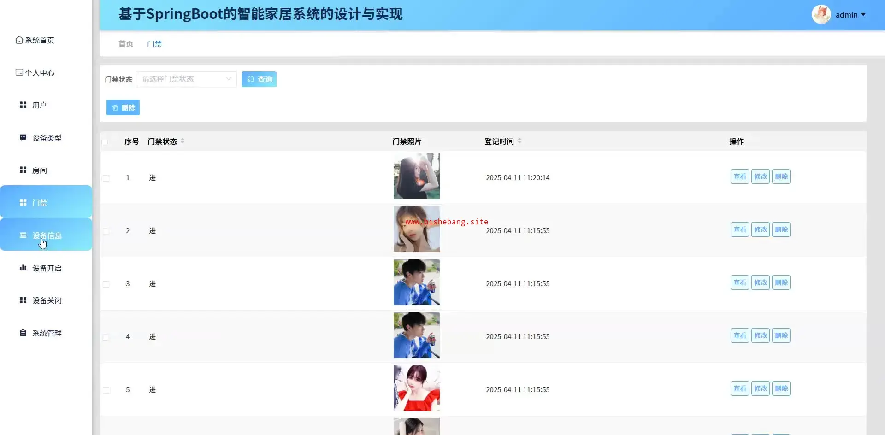This screenshot has width=885, height=435.
Task: Click the grid icon beside 房间
Action: (x=23, y=170)
